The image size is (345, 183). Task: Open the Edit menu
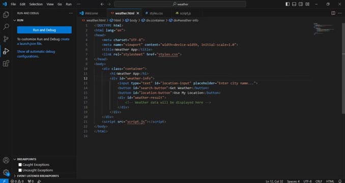click(x=22, y=4)
